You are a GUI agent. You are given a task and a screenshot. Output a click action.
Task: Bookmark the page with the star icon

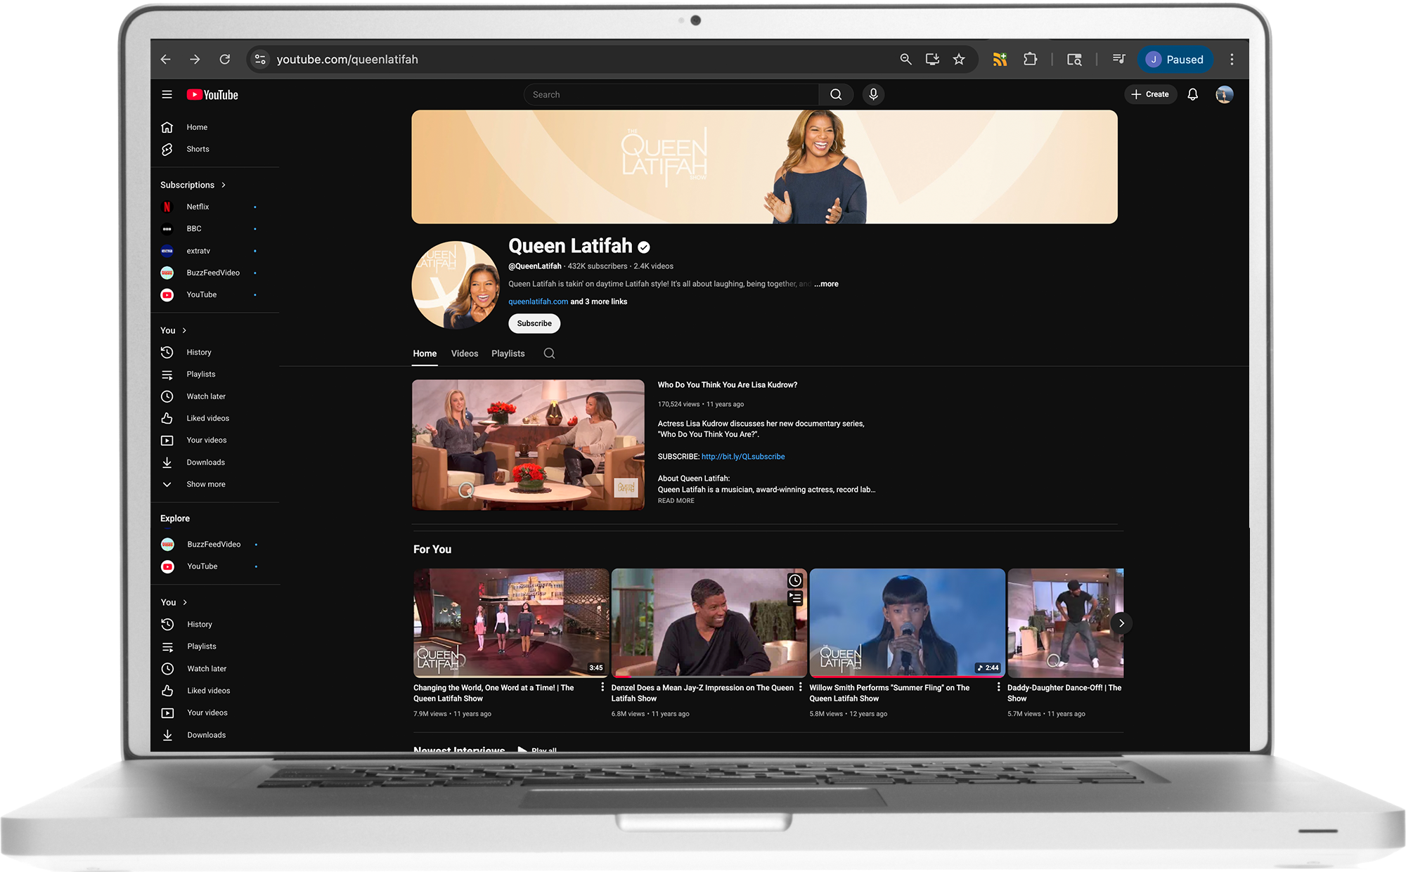[959, 60]
